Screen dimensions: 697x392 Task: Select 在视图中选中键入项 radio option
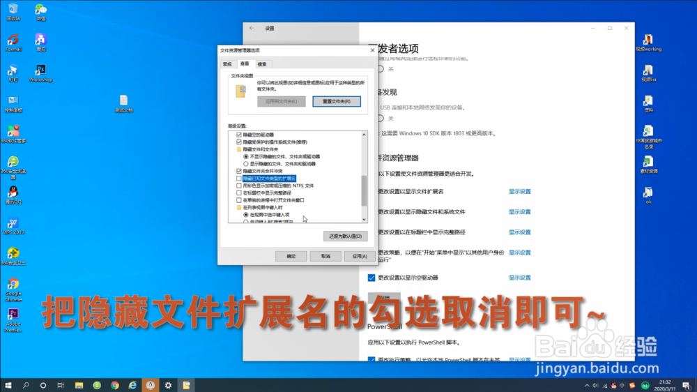pos(246,214)
